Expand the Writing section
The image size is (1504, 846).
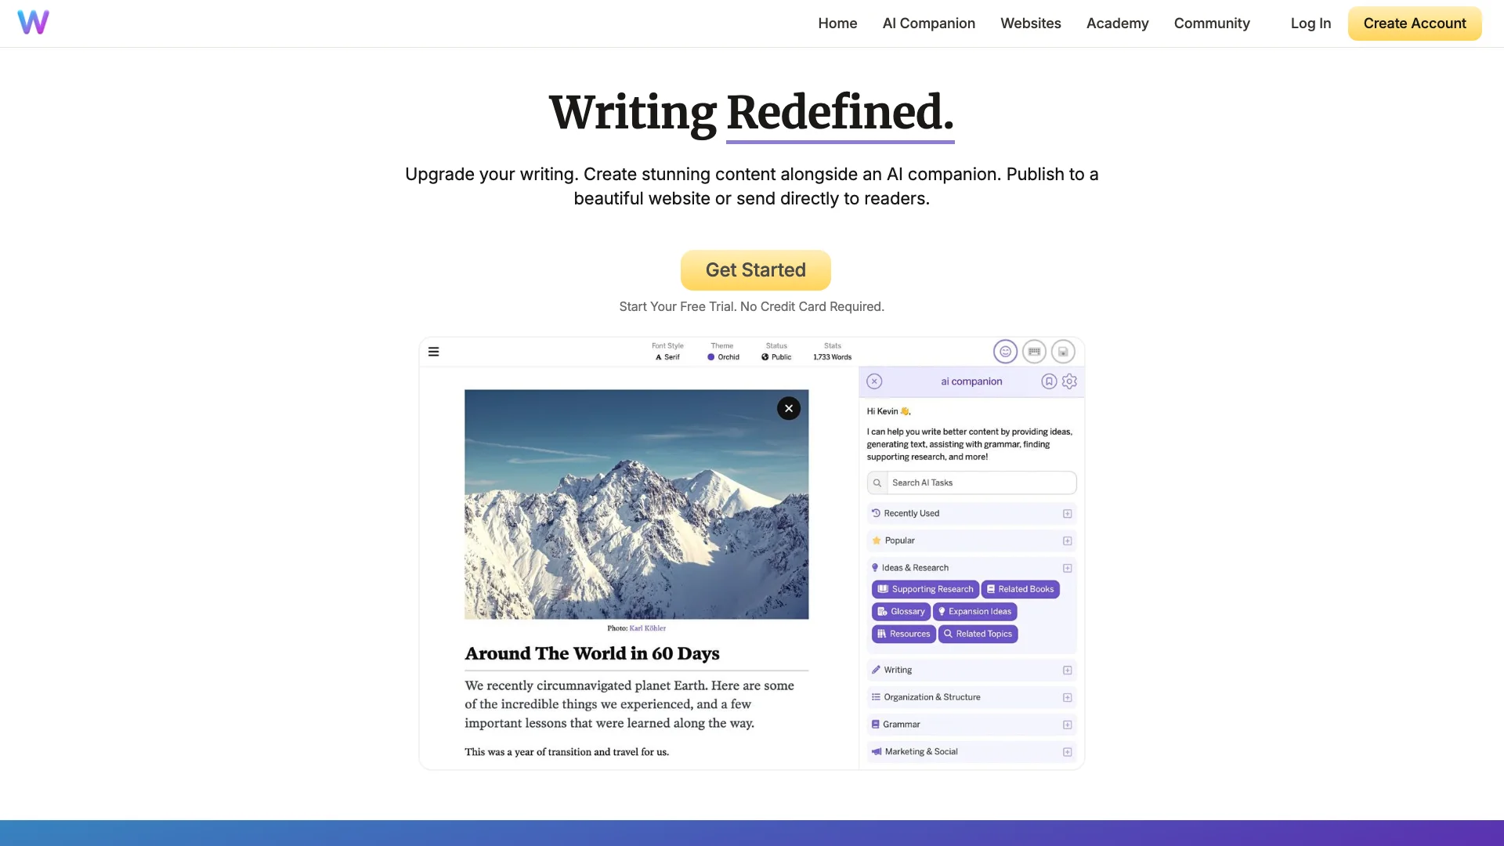[1066, 670]
